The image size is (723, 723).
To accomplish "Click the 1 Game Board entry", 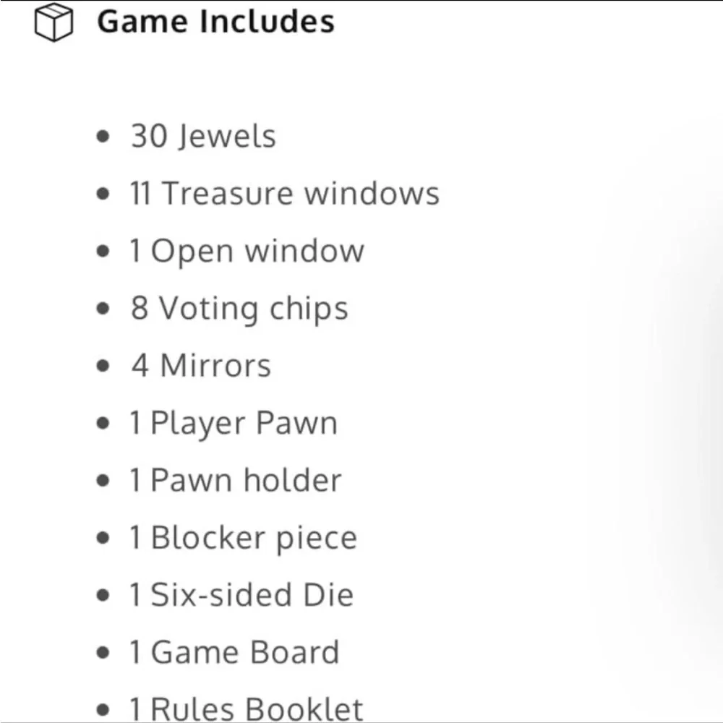I will [235, 652].
